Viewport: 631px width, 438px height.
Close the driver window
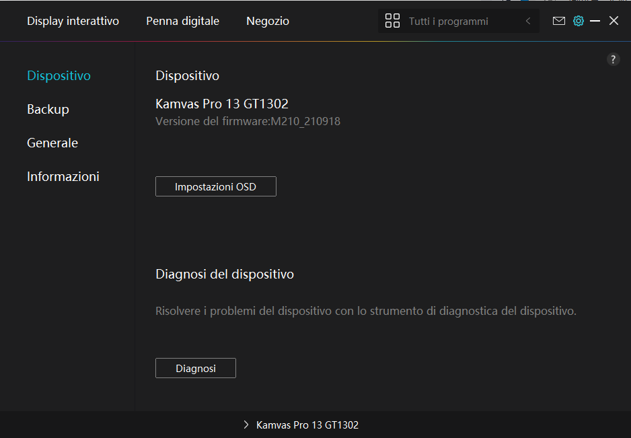pyautogui.click(x=614, y=21)
